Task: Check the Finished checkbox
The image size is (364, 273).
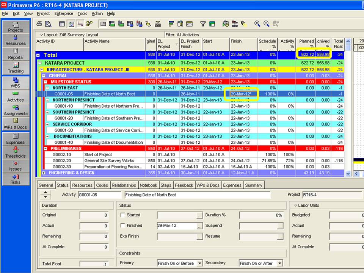Action: click(x=123, y=225)
